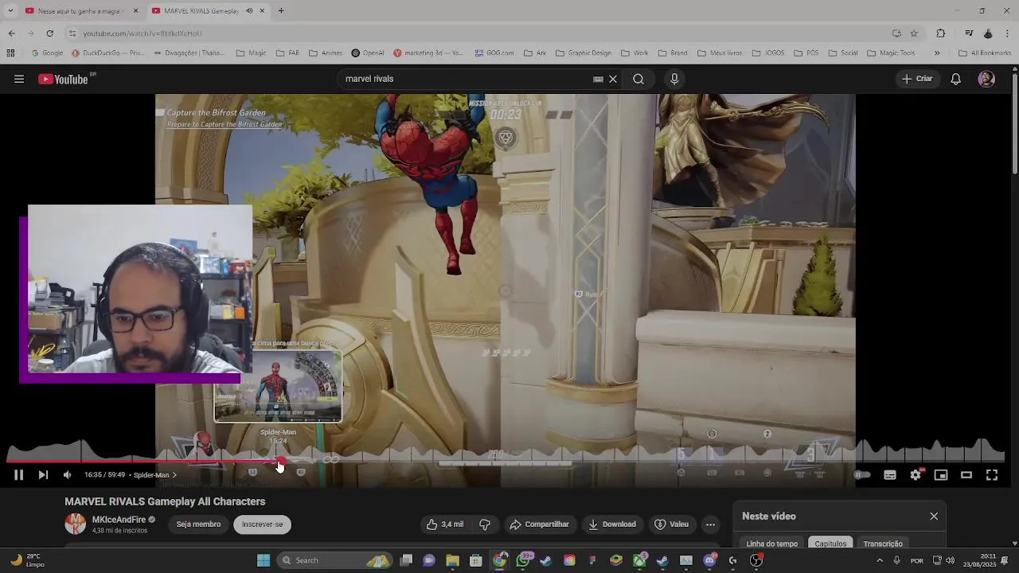Open the tab search dropdown
The image size is (1019, 573).
[x=10, y=11]
